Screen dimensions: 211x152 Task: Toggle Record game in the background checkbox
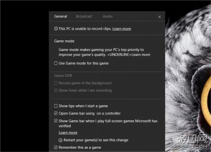click(x=56, y=83)
